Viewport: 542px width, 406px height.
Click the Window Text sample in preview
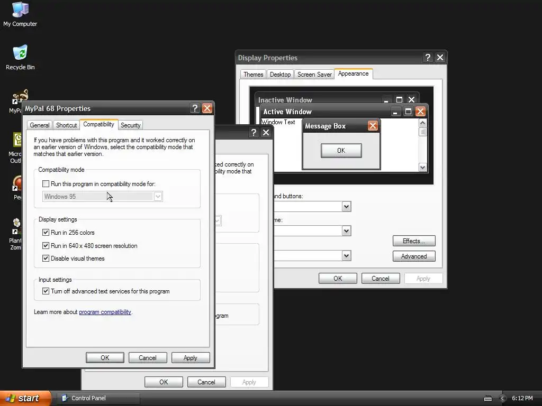click(278, 122)
